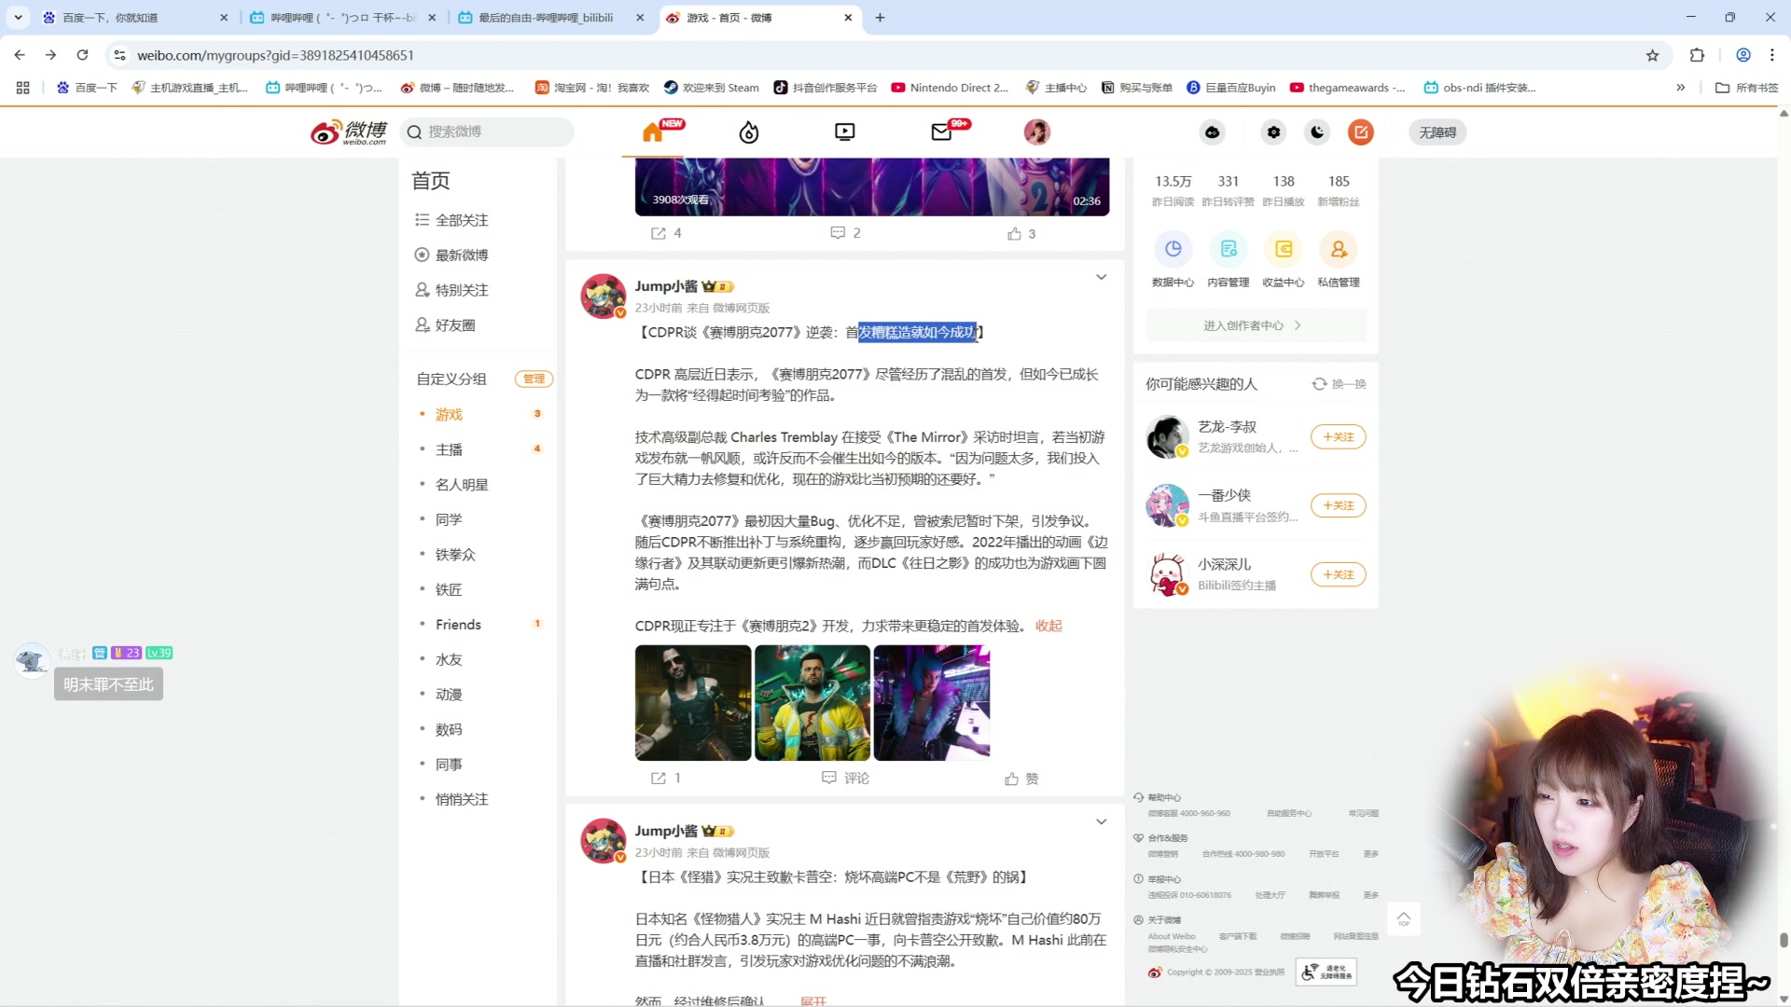Focus the 搜索微博 search field
Image resolution: width=1791 pixels, height=1007 pixels.
(488, 132)
